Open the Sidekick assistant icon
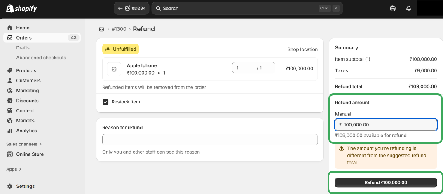The width and height of the screenshot is (443, 194). [x=393, y=8]
